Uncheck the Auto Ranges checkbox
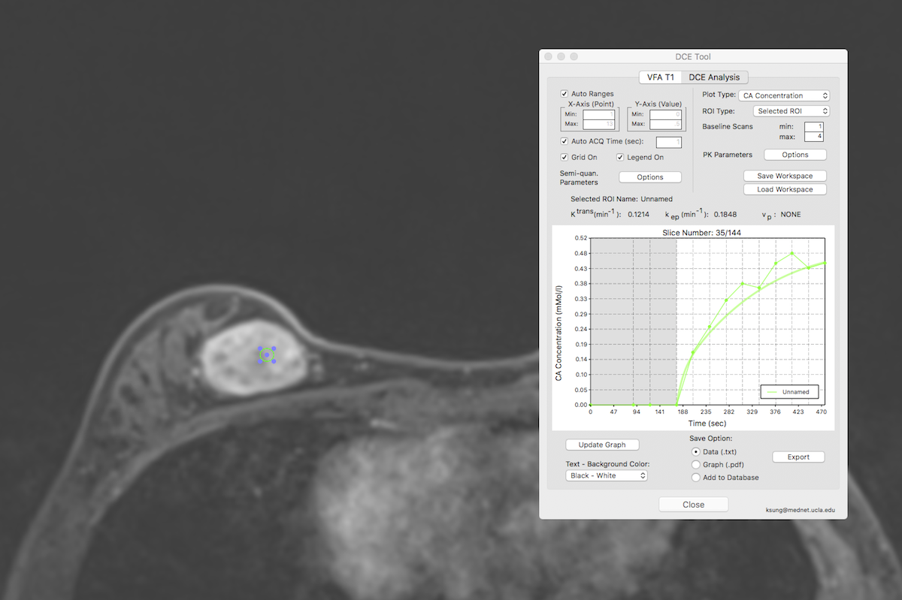The width and height of the screenshot is (902, 600). point(565,94)
